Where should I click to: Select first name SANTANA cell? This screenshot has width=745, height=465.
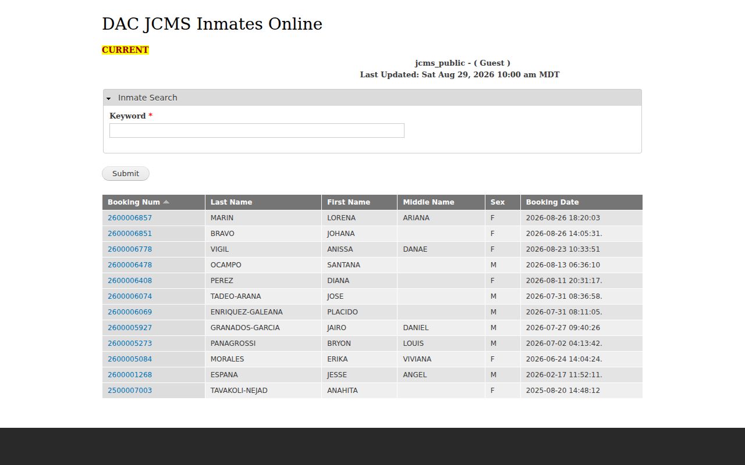(x=359, y=265)
